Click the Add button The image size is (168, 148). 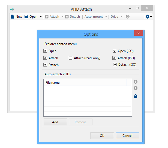coord(55,122)
